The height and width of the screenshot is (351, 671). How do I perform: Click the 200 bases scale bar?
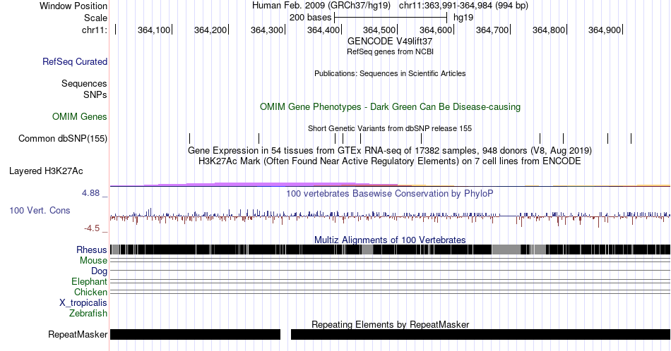(x=391, y=18)
